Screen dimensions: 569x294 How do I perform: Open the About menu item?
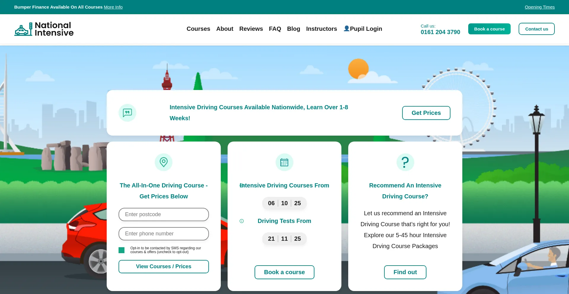tap(225, 29)
